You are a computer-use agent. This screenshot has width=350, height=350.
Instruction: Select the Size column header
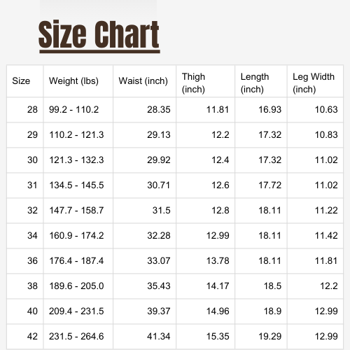pos(21,81)
